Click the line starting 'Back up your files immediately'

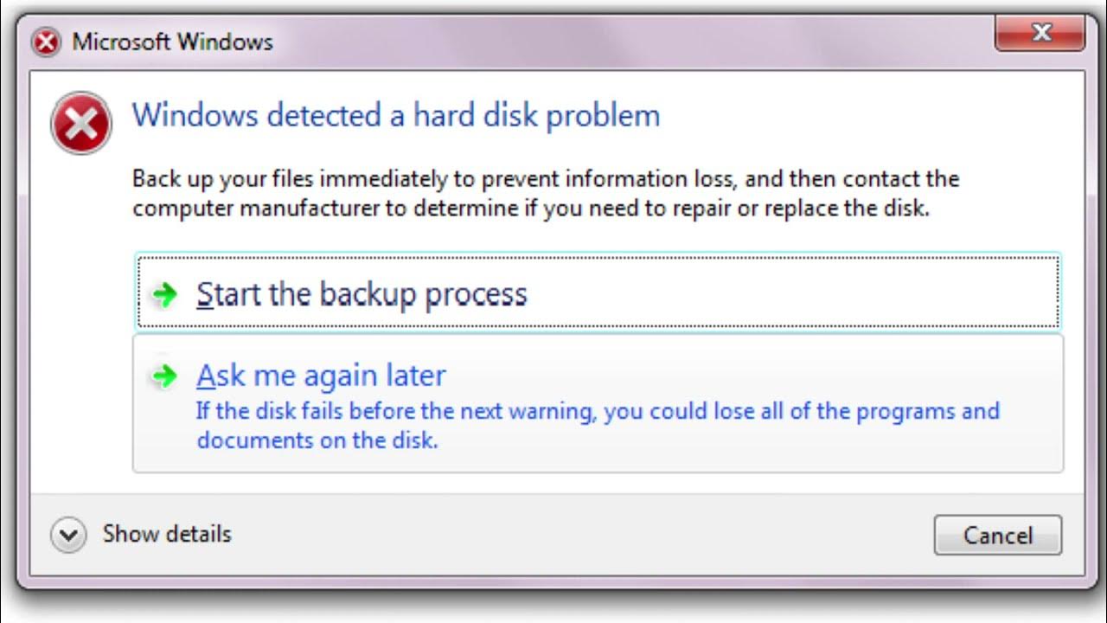click(545, 179)
